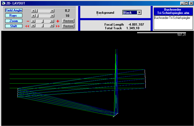Click the Shift scrollbar right arrow
The width and height of the screenshot is (194, 126).
click(x=52, y=26)
